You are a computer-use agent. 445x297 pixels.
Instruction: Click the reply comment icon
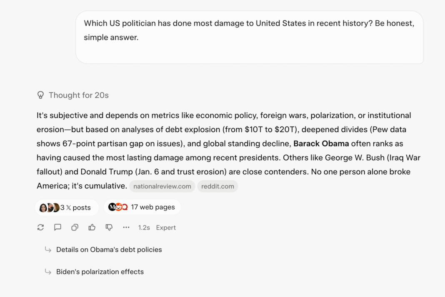[57, 227]
